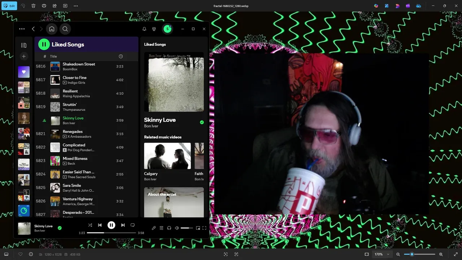Show file info with the info icon
462x260 pixels.
[x=31, y=254]
